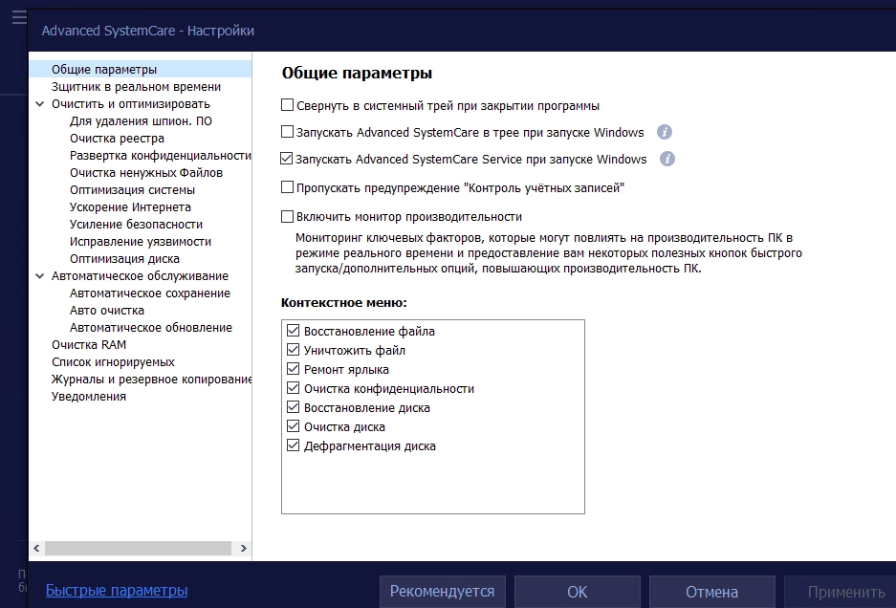The height and width of the screenshot is (608, 896).
Task: Open 'Ускорение Интернета' settings
Action: click(130, 206)
